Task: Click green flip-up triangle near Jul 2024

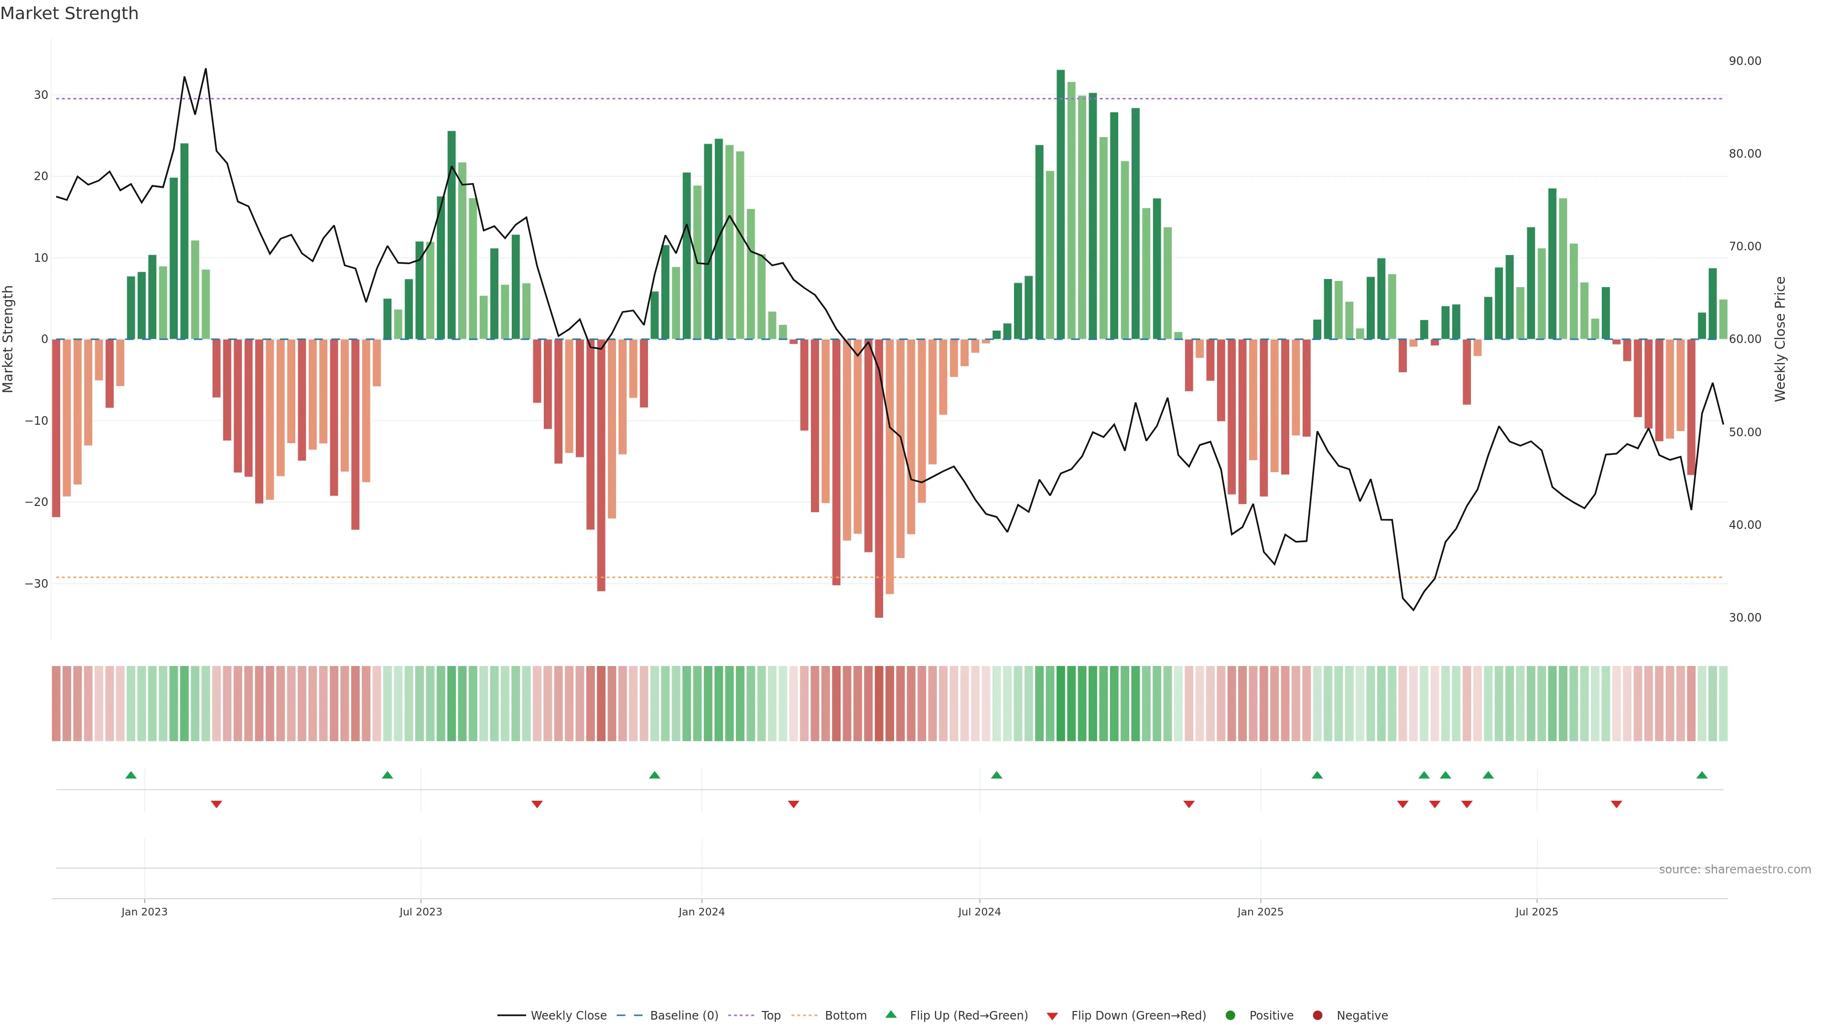Action: (x=996, y=775)
